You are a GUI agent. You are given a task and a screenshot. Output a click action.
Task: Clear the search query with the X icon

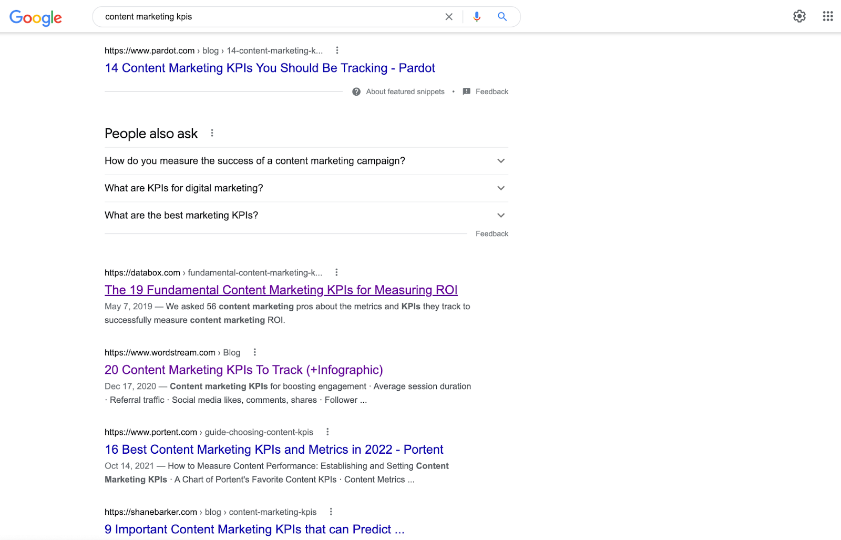point(449,17)
